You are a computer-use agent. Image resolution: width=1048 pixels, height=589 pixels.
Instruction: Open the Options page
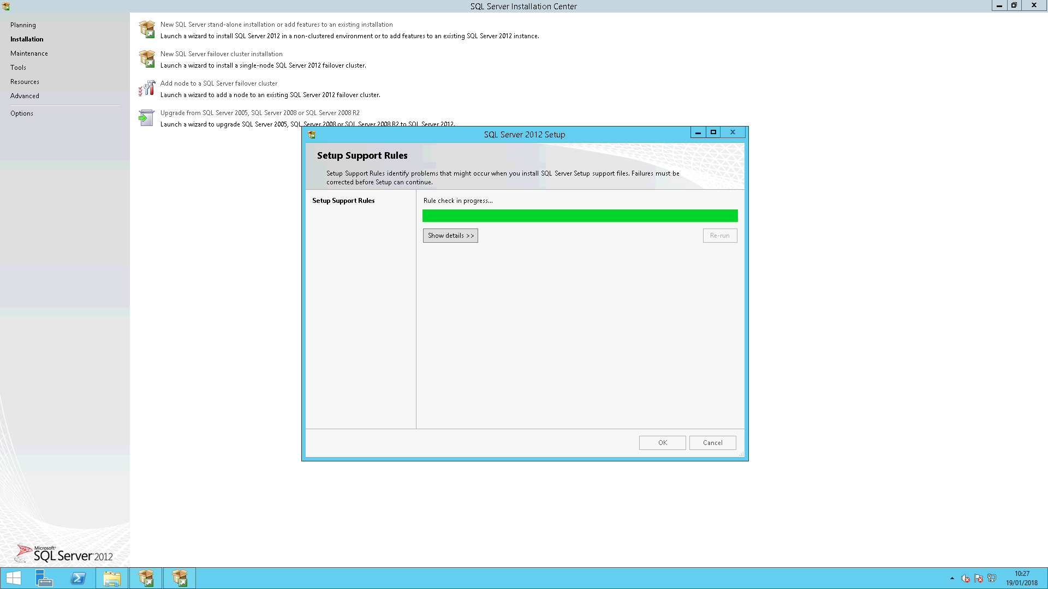[x=22, y=113]
